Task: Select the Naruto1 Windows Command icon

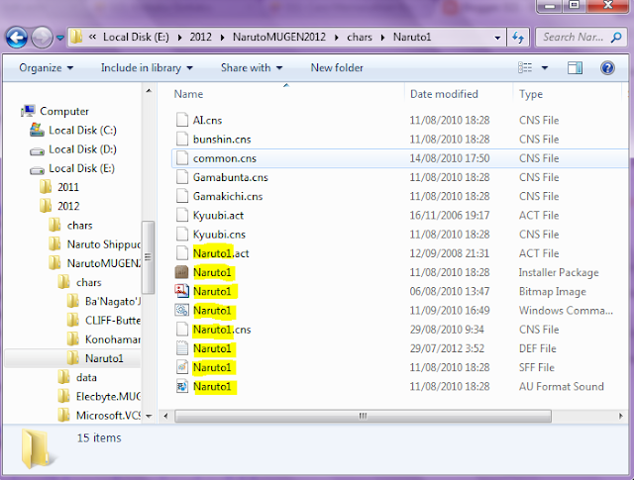Action: click(x=181, y=311)
